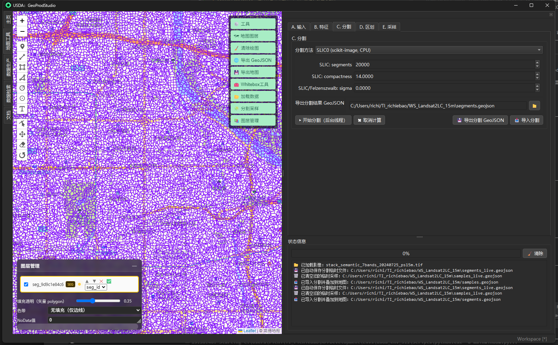Open the 色带 dropdown showing 无填充（仅边线）

click(94, 310)
